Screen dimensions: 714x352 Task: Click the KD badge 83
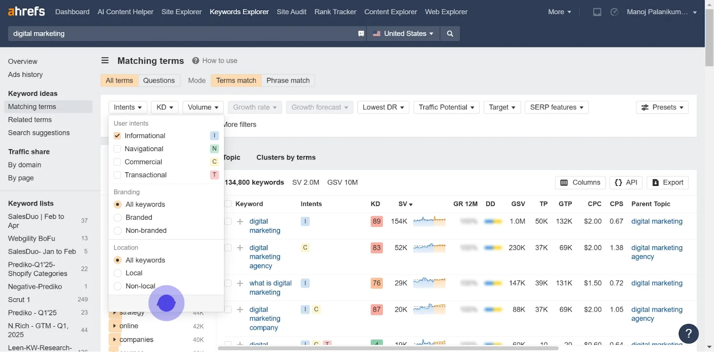point(377,248)
